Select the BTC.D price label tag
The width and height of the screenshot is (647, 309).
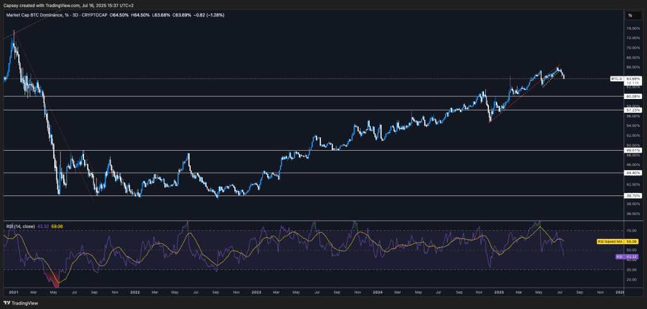point(616,79)
